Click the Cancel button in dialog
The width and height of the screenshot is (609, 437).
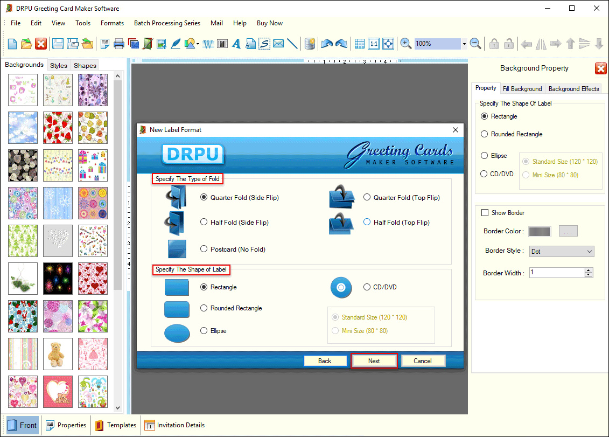(423, 361)
